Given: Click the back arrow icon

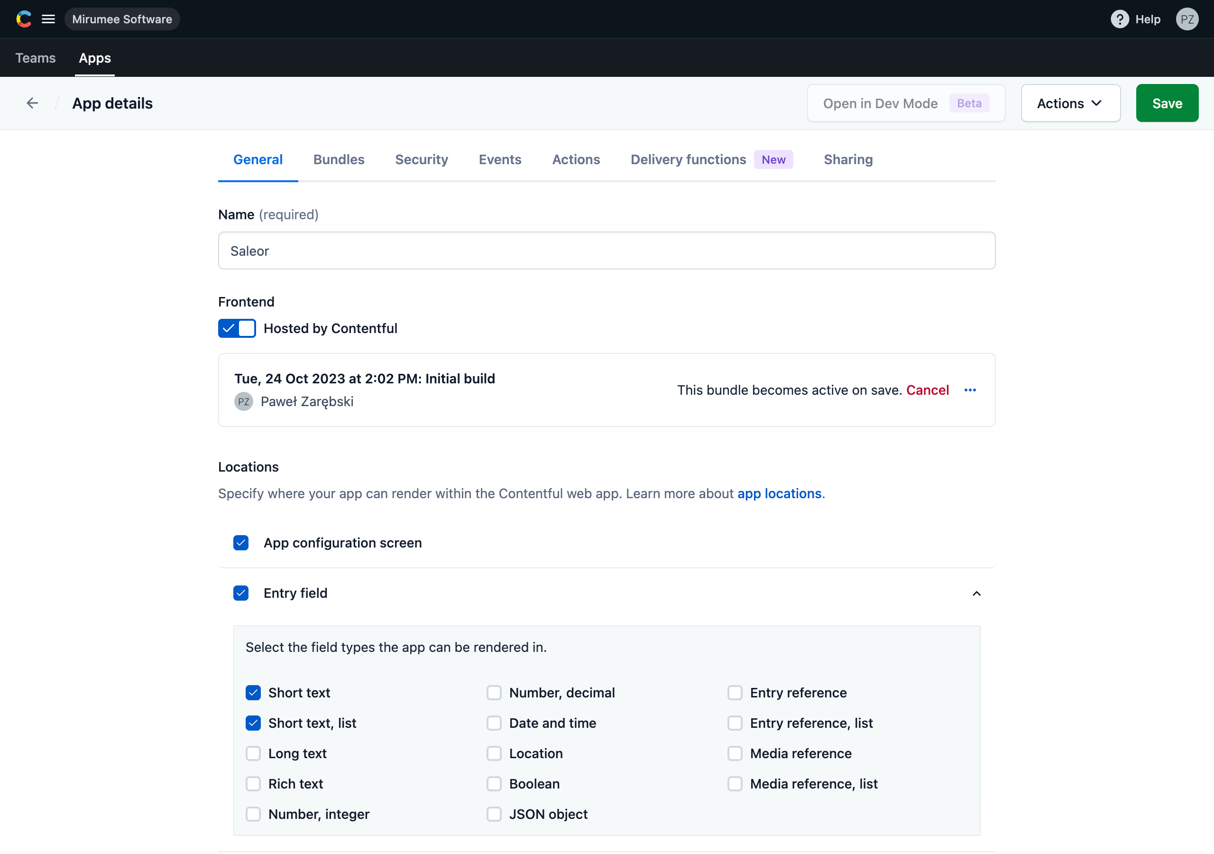Looking at the screenshot, I should 33,103.
